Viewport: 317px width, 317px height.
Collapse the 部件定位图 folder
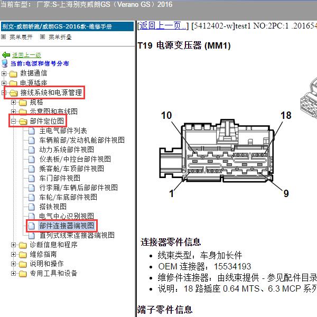(x=13, y=122)
